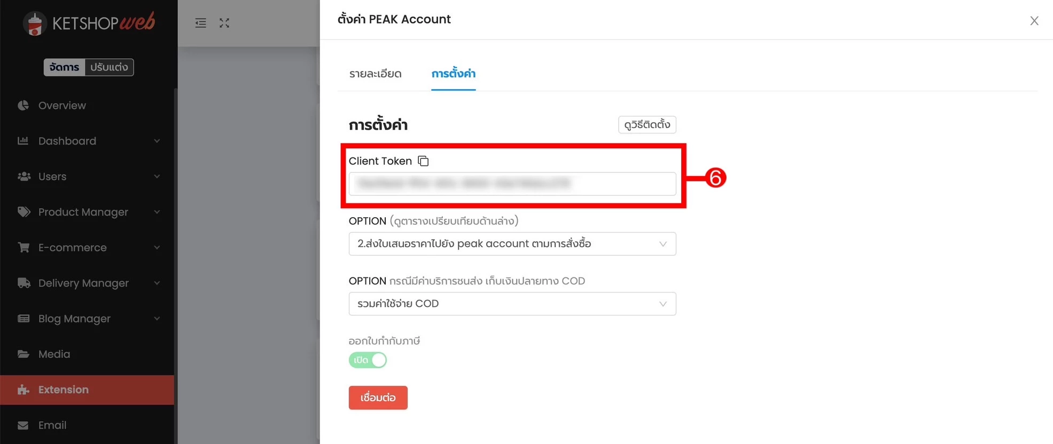1053x444 pixels.
Task: Click the ดูวิธีติดตั้ง button
Action: [647, 124]
